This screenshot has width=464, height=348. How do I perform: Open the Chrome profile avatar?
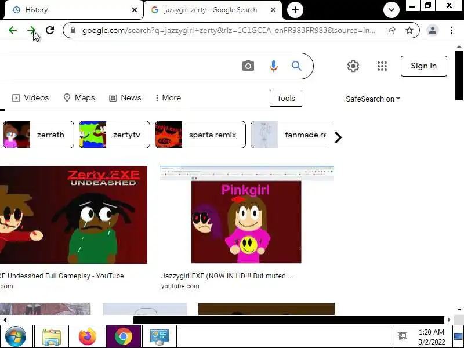point(432,30)
